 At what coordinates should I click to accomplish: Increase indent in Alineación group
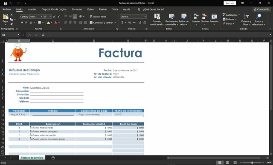pos(85,23)
